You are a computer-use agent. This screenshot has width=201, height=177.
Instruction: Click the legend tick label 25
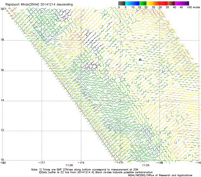[x=153, y=7]
